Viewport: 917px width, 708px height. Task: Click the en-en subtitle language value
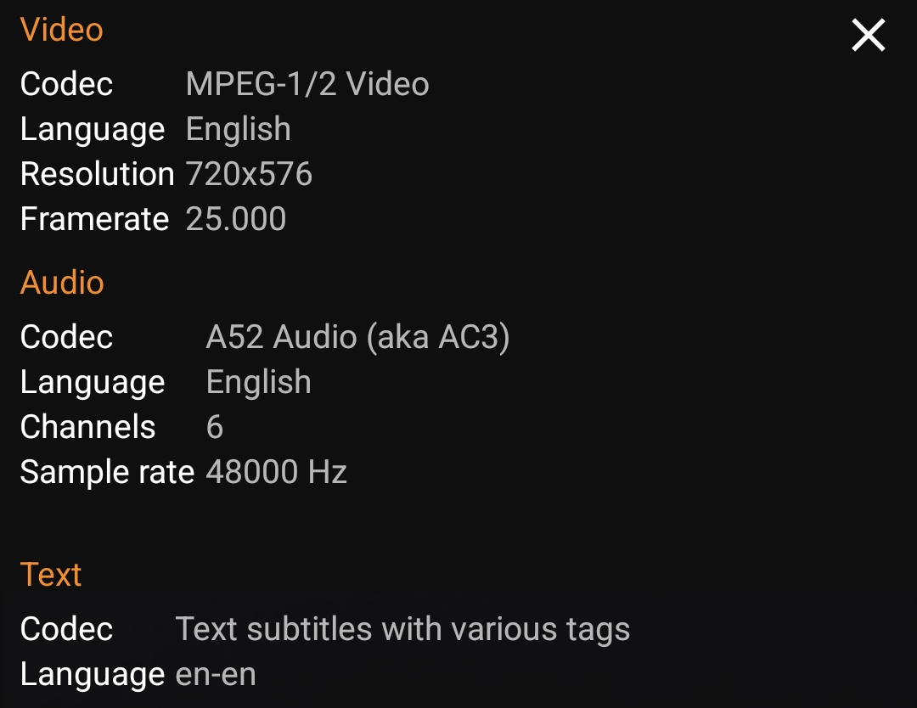(216, 674)
